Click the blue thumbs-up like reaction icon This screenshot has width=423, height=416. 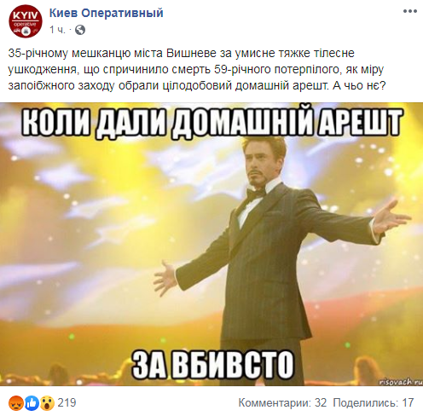tap(32, 403)
